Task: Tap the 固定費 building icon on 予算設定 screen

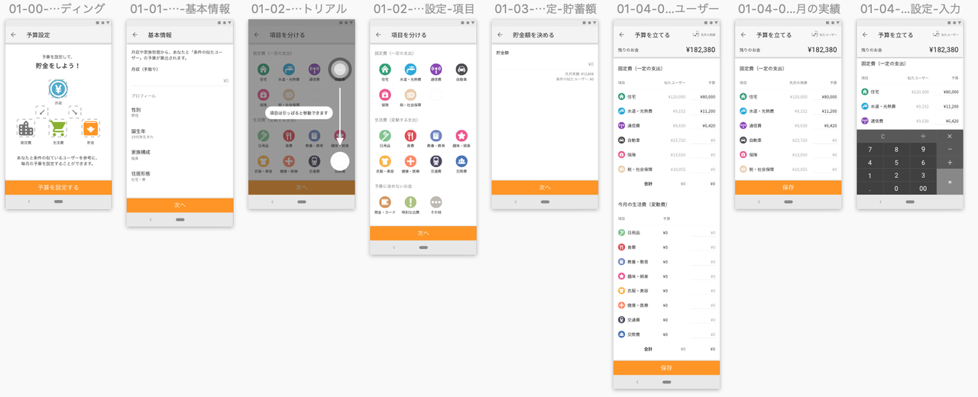Action: point(26,129)
